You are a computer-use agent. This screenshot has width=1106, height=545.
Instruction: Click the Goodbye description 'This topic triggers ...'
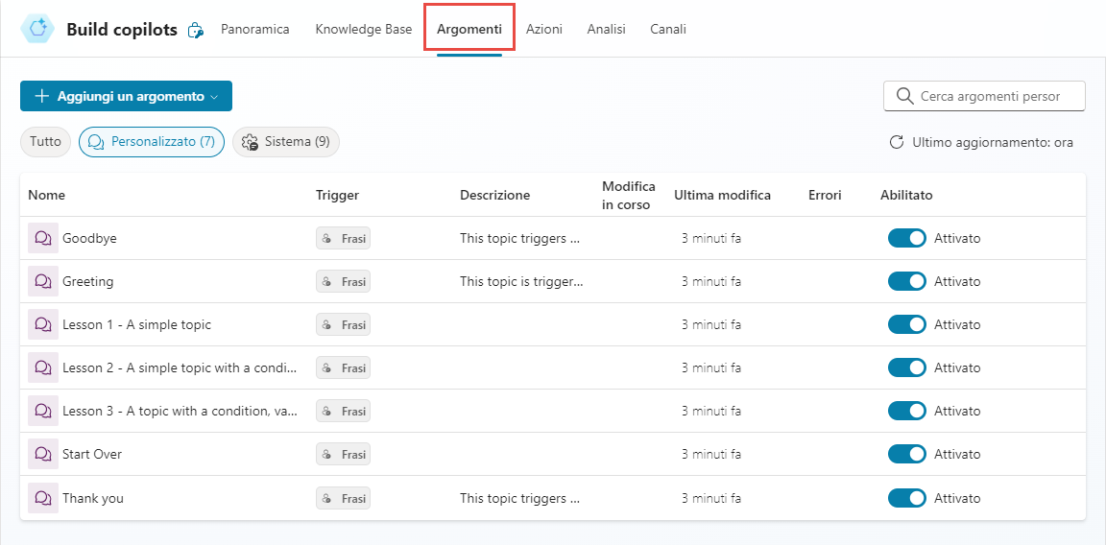click(519, 238)
